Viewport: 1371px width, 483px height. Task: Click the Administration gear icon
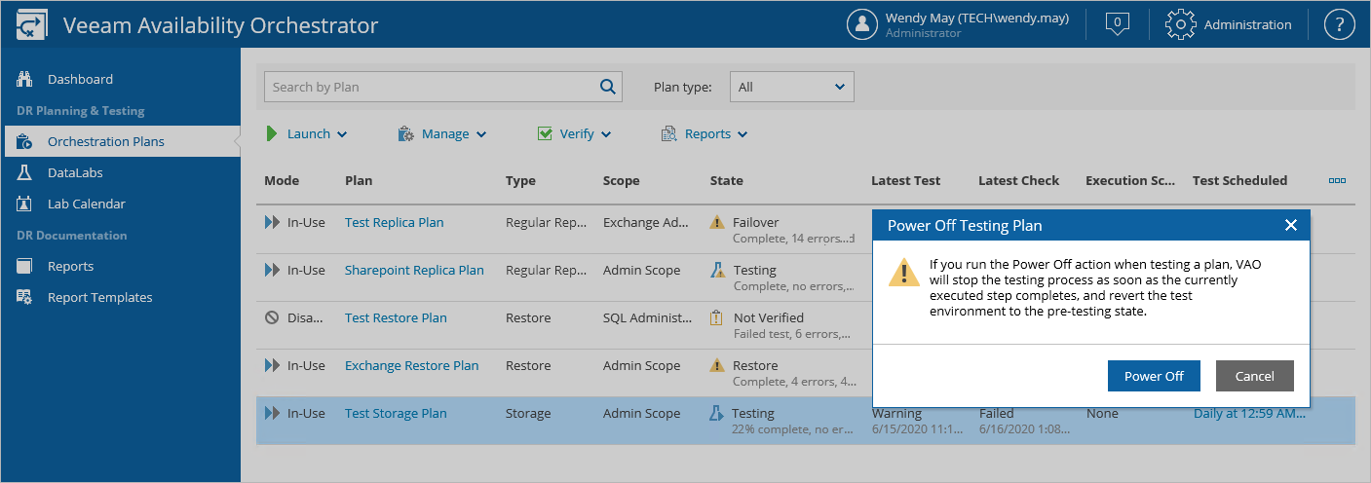coord(1180,24)
